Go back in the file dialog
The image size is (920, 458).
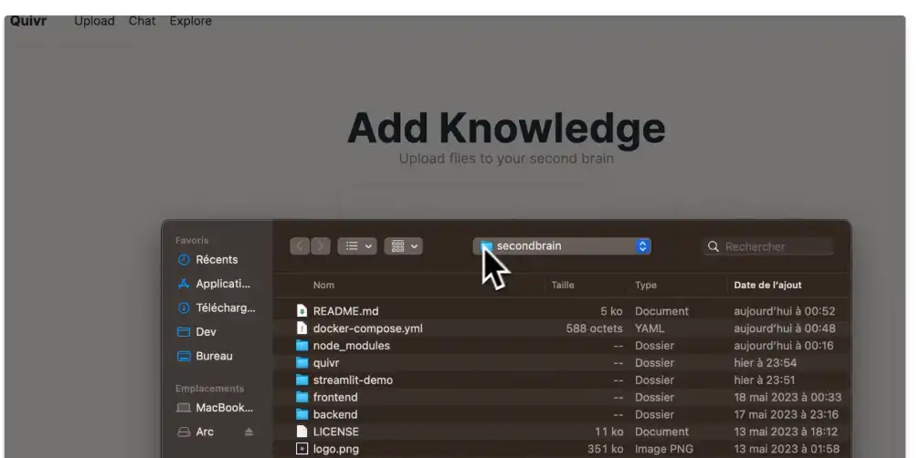[x=300, y=246]
